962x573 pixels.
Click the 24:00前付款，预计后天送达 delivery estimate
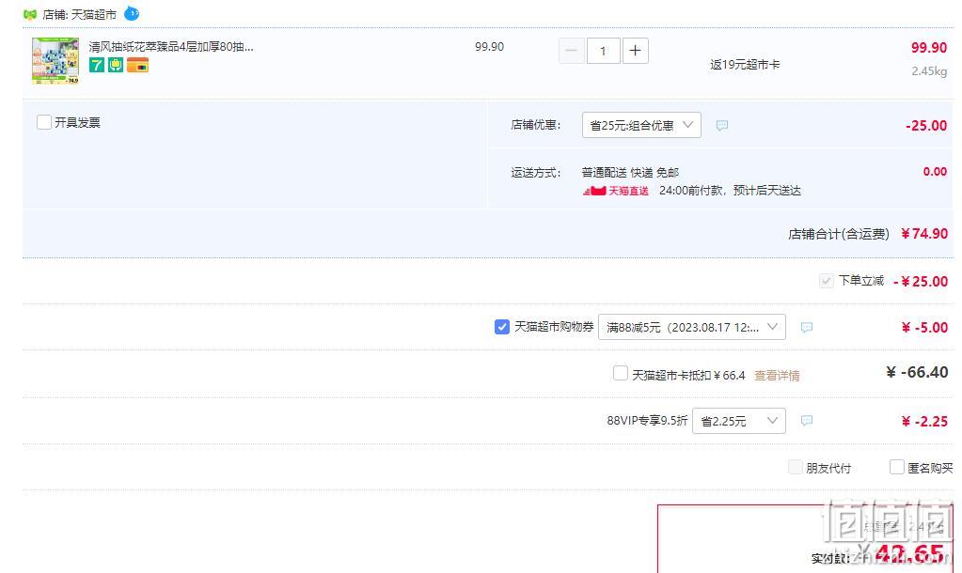click(x=730, y=191)
